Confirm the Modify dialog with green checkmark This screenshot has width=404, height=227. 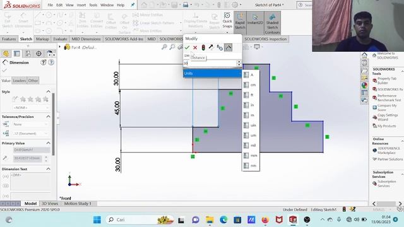coord(187,47)
